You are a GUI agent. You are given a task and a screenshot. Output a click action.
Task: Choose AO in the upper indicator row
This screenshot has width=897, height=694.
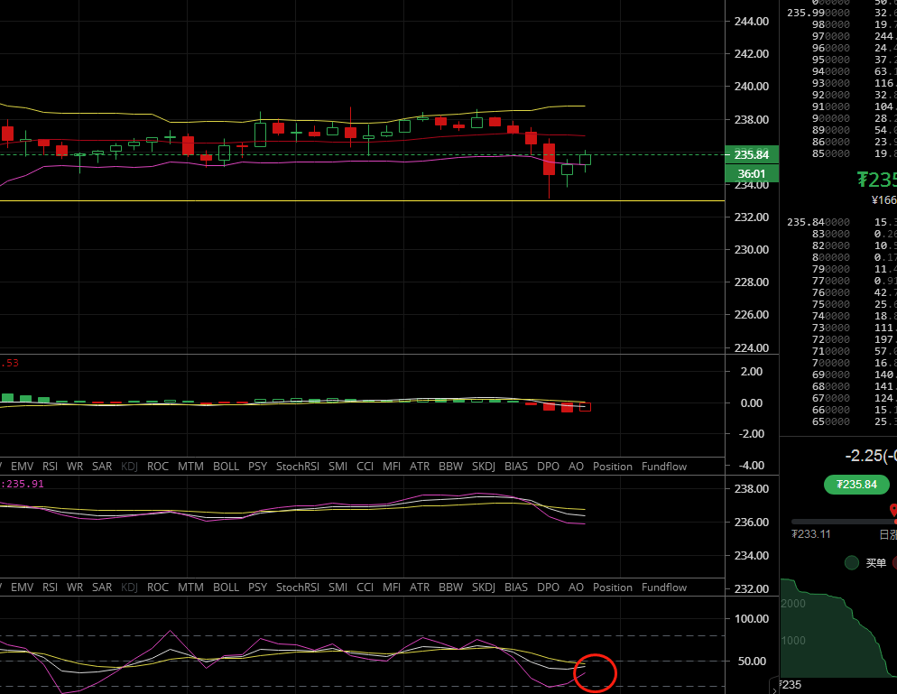click(x=576, y=467)
